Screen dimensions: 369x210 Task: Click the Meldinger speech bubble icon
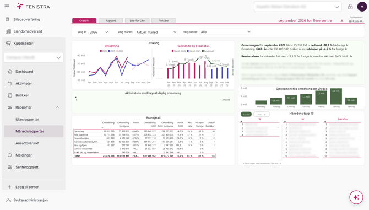[x=10, y=155]
